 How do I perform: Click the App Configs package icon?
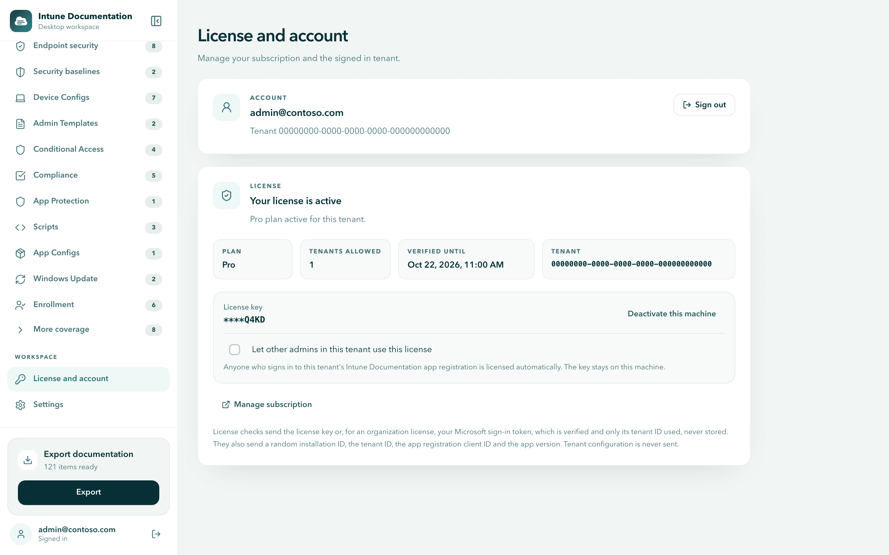(21, 253)
